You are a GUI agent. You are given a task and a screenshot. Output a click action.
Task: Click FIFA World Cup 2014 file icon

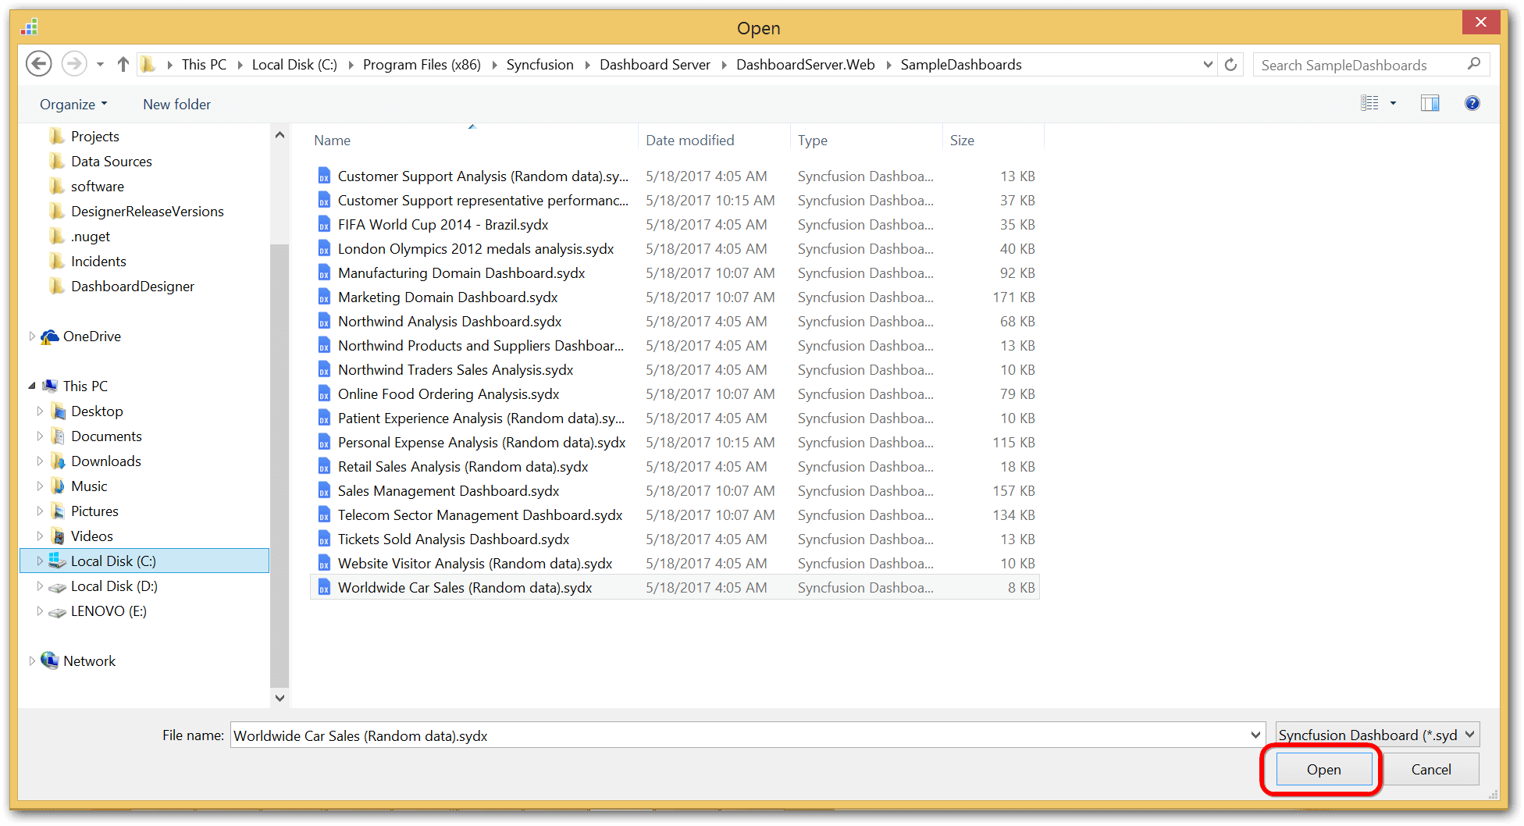[x=324, y=225]
